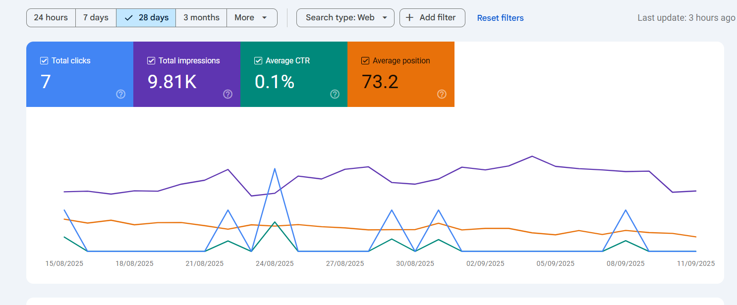
Task: Click the impressions line peak near 05/09/2025
Action: tap(532, 156)
